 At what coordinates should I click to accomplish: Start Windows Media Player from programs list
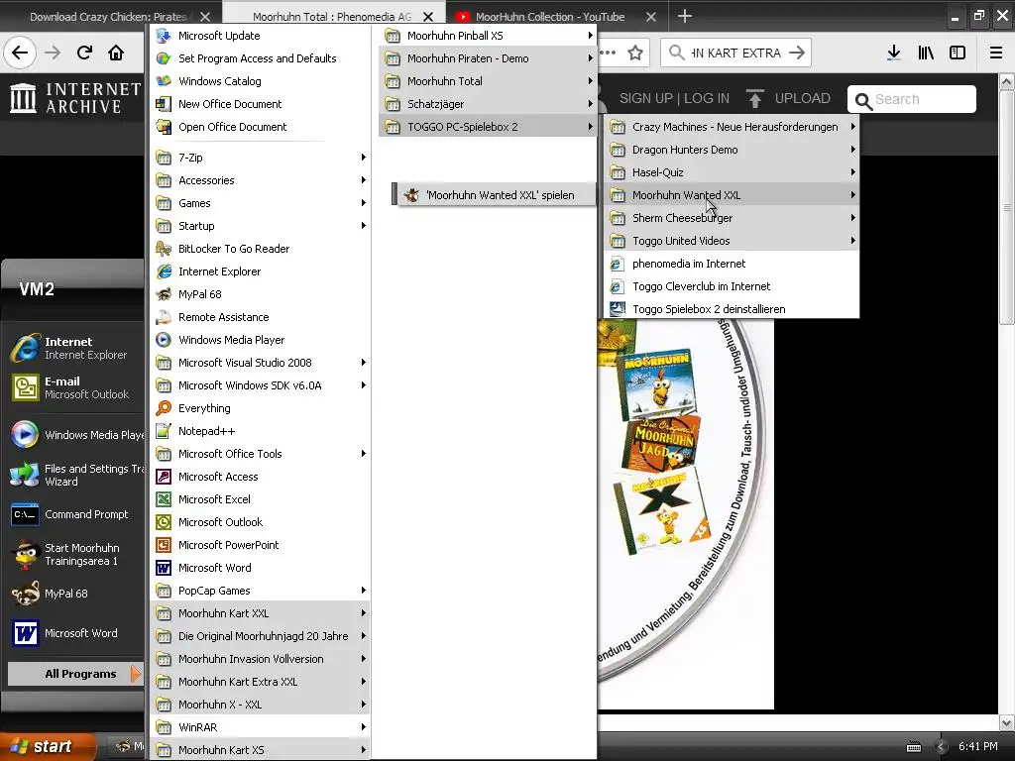pos(259,340)
